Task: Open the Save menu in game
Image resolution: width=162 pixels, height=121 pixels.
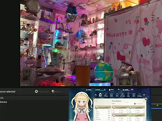Action: [x=134, y=95]
